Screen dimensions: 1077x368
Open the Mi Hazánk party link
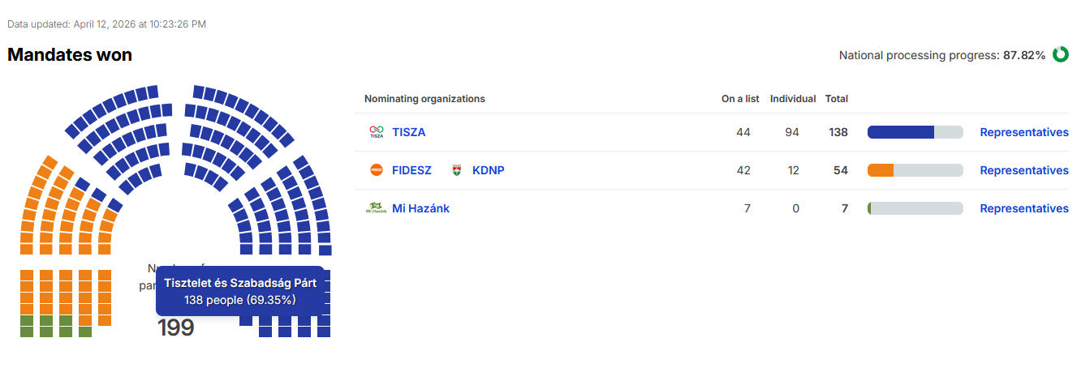pyautogui.click(x=420, y=208)
